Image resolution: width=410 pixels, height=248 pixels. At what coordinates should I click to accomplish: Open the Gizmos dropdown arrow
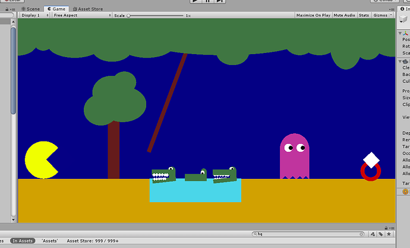[391, 15]
